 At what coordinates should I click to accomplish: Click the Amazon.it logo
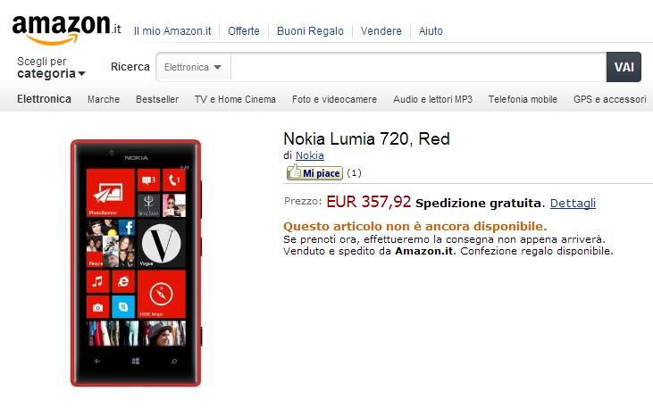tap(67, 29)
